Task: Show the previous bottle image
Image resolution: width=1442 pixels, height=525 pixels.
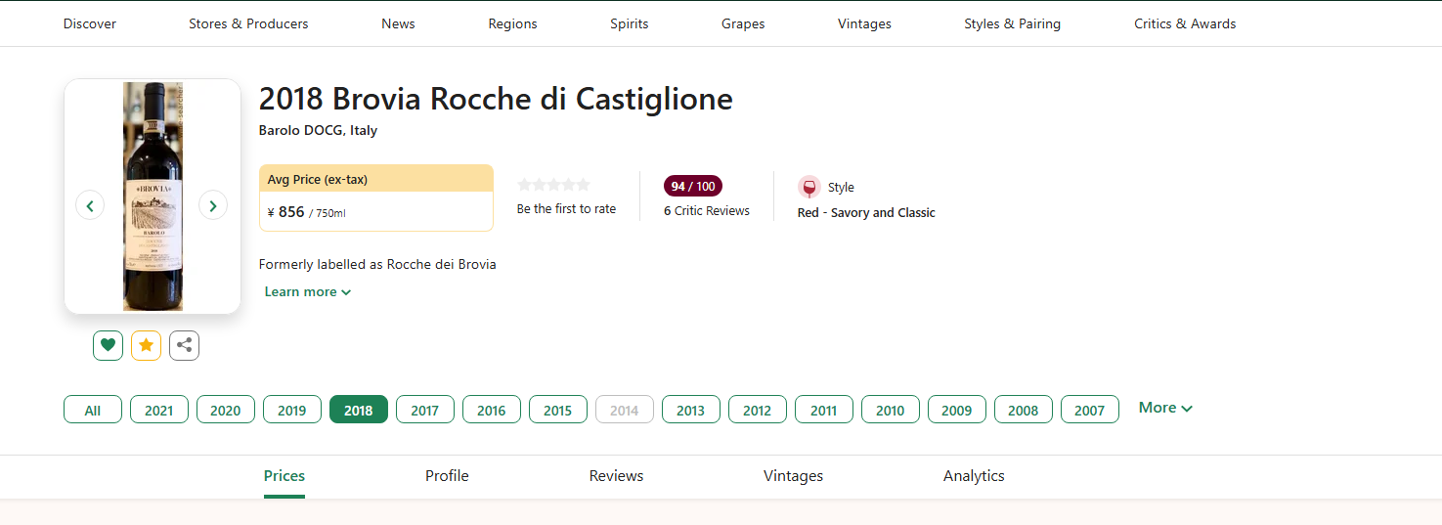Action: [90, 205]
